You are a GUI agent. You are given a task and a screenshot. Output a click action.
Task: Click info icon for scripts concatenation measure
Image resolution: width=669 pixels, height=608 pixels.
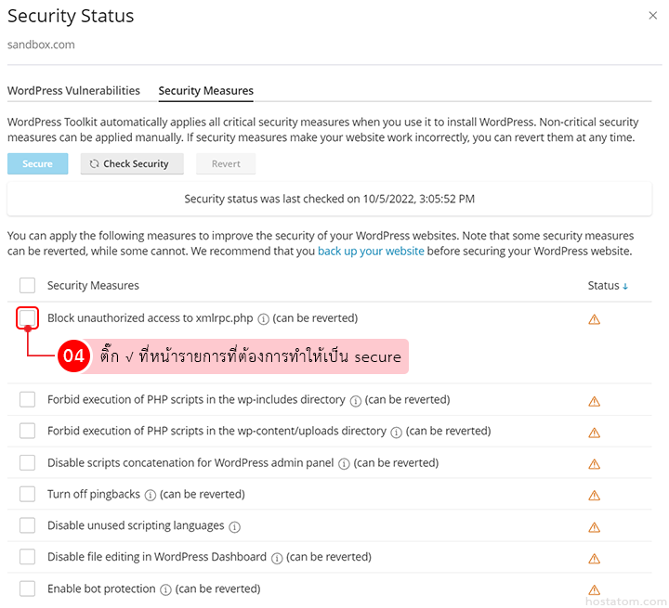pyautogui.click(x=344, y=464)
